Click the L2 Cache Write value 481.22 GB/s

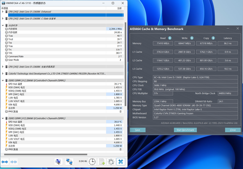click(x=185, y=61)
